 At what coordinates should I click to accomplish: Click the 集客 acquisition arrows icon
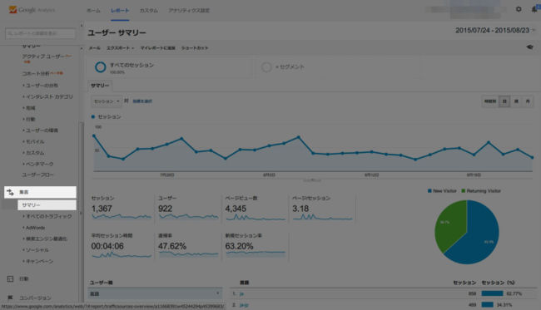pos(10,192)
